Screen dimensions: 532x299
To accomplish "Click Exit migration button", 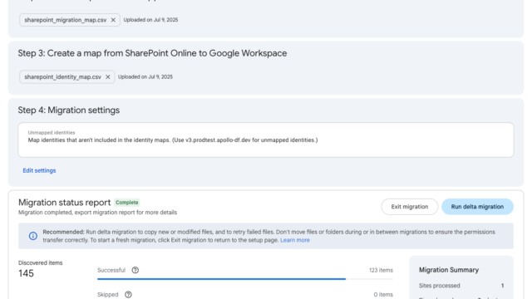I will click(x=410, y=207).
